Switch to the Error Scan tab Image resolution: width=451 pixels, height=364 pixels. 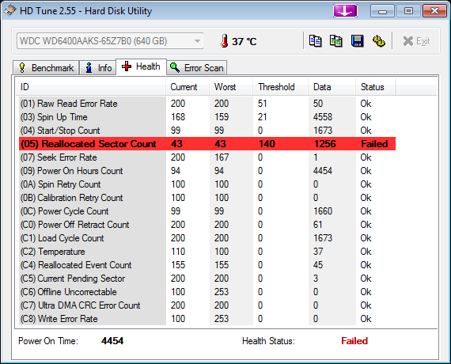click(197, 68)
